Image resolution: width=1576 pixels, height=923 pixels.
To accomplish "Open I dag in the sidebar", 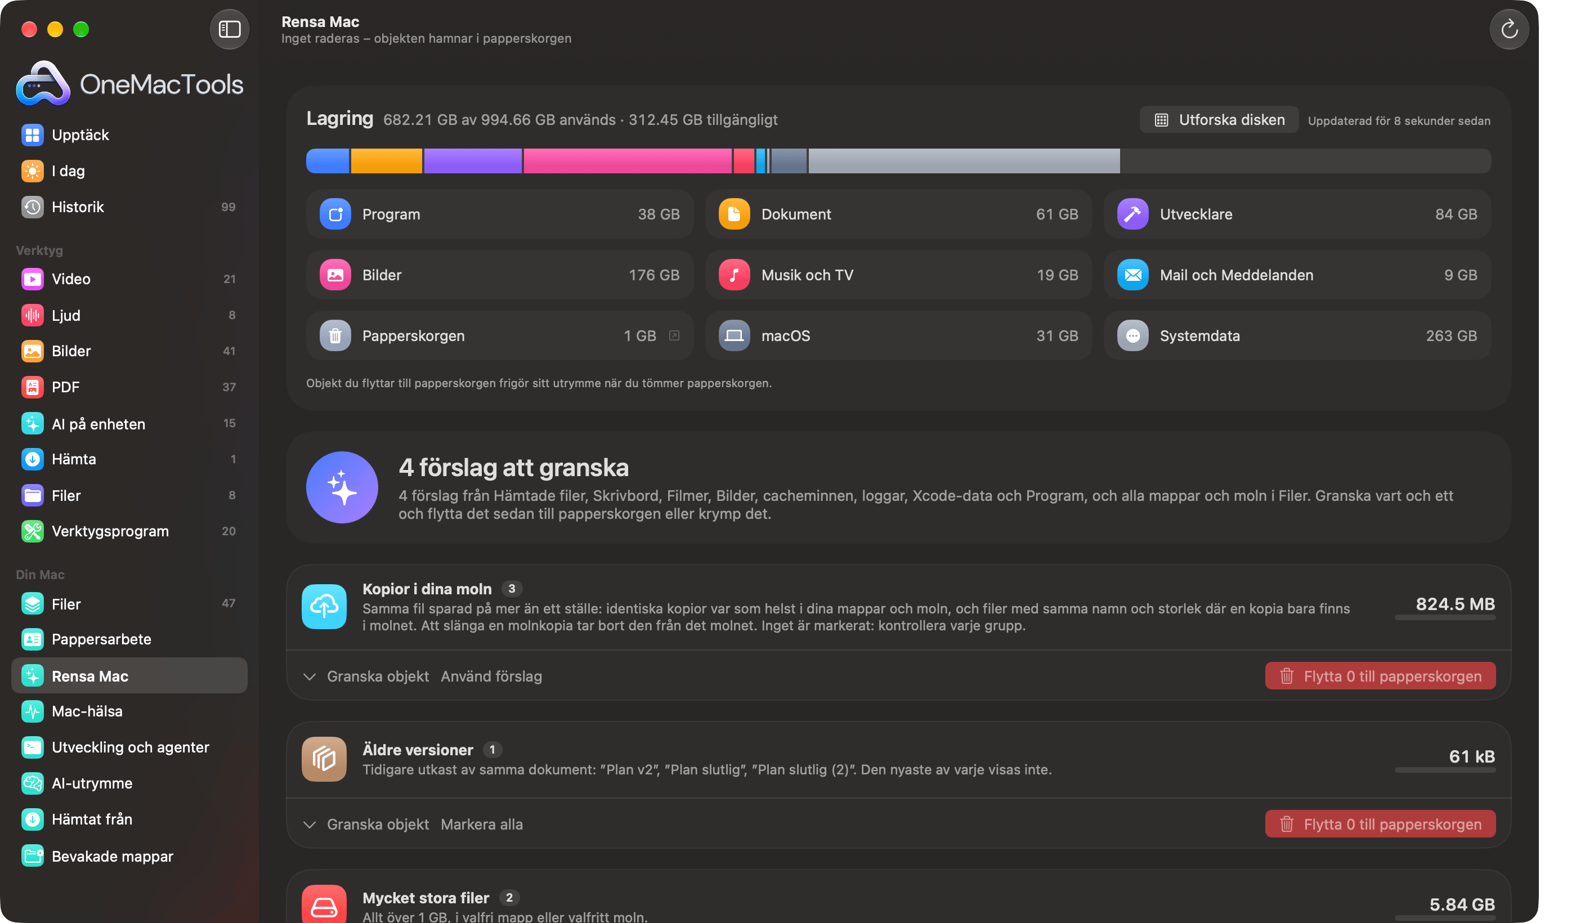I will click(129, 171).
